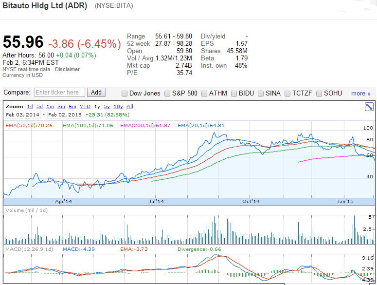Image resolution: width=377 pixels, height=285 pixels.
Task: Click the Beta value 1.79
Action: coord(241,58)
